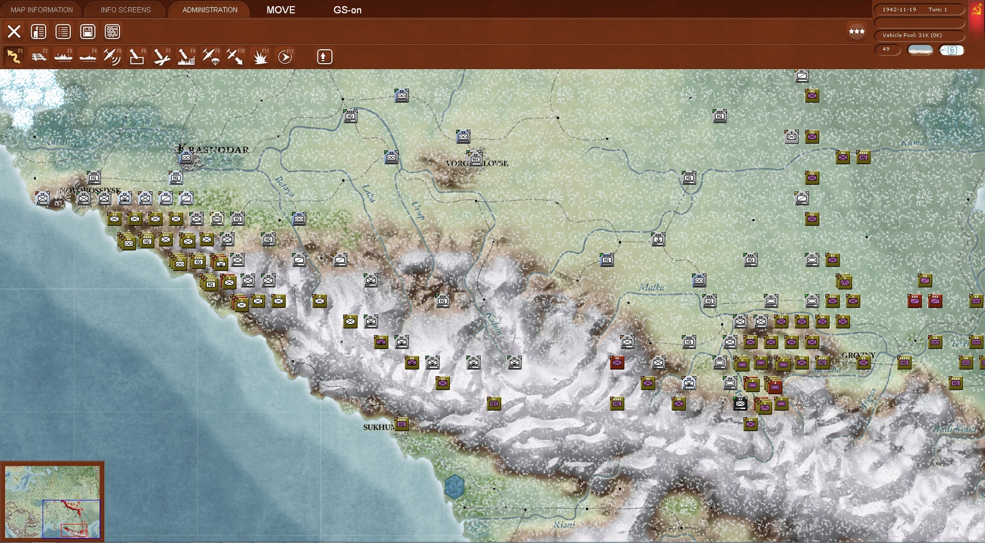This screenshot has width=985, height=543.
Task: Open the INFO SCREENS tab
Action: pyautogui.click(x=125, y=9)
